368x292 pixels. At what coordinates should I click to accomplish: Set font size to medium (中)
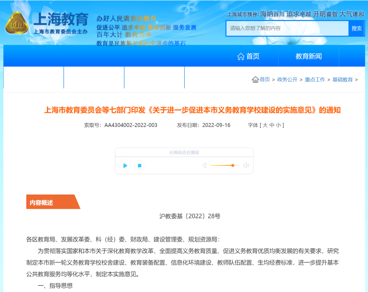(272, 125)
